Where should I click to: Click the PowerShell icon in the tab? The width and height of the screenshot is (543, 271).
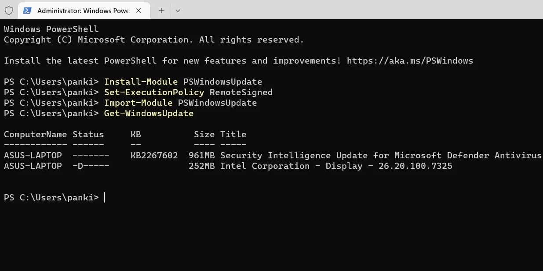(28, 11)
